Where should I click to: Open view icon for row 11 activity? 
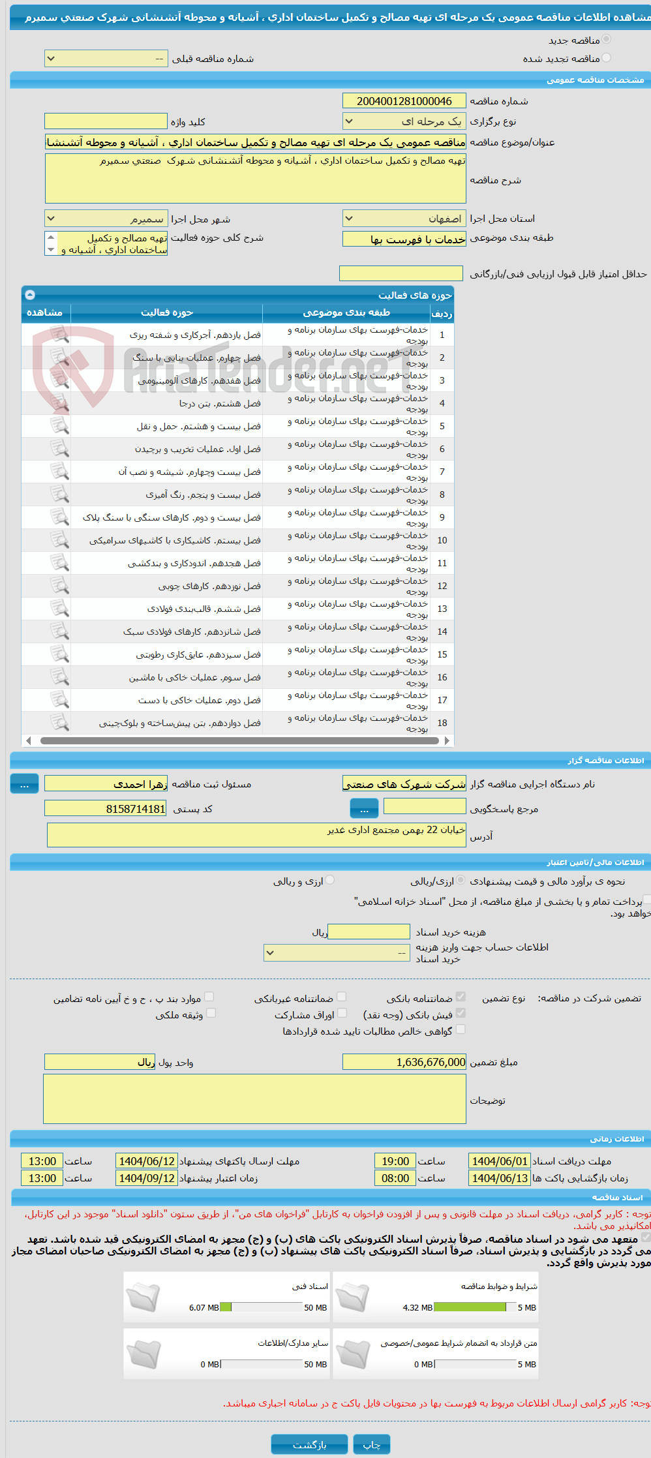point(59,563)
